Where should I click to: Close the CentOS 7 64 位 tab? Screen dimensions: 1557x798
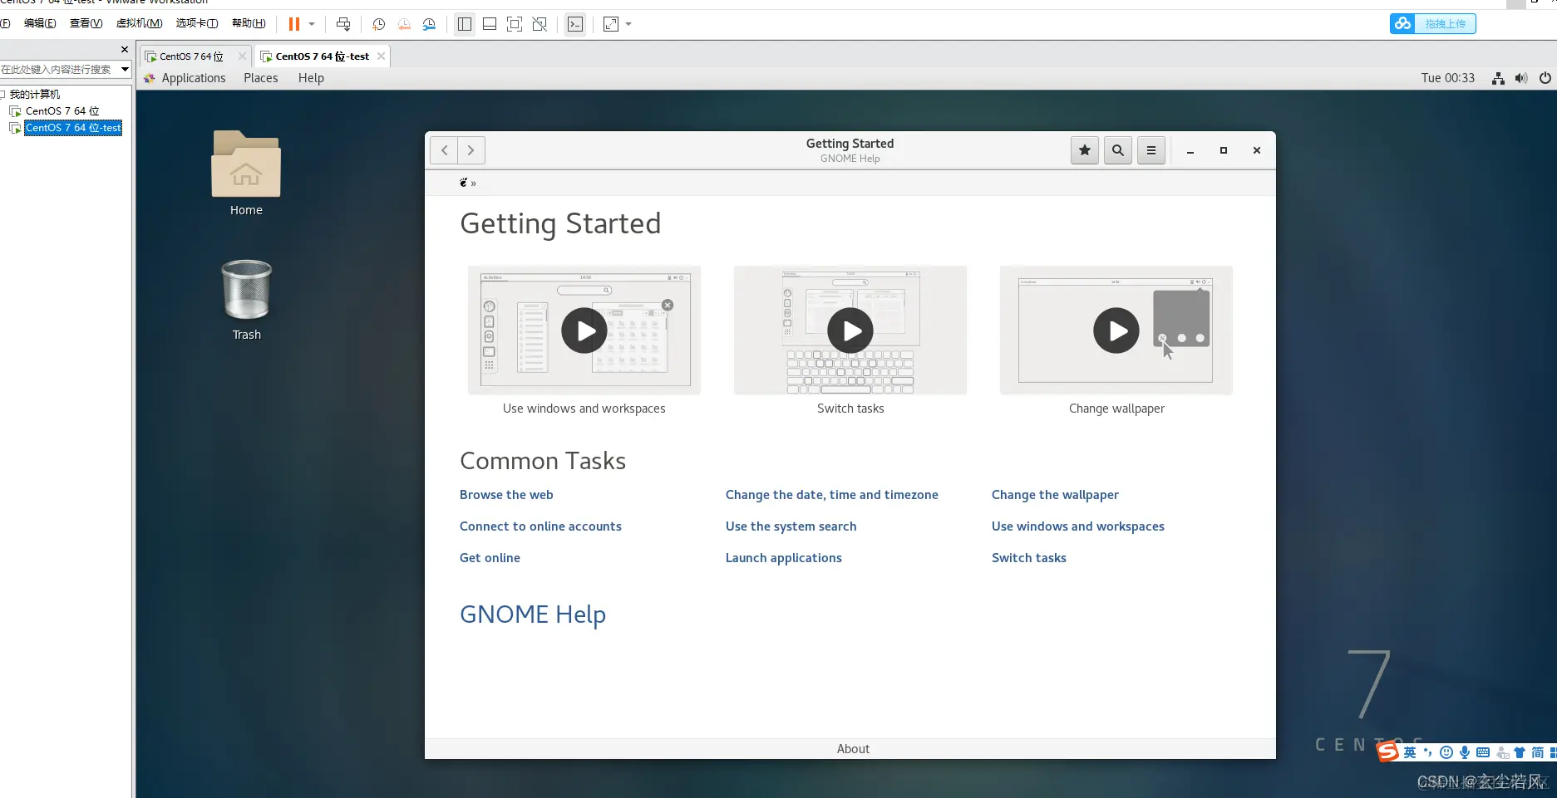tap(242, 56)
